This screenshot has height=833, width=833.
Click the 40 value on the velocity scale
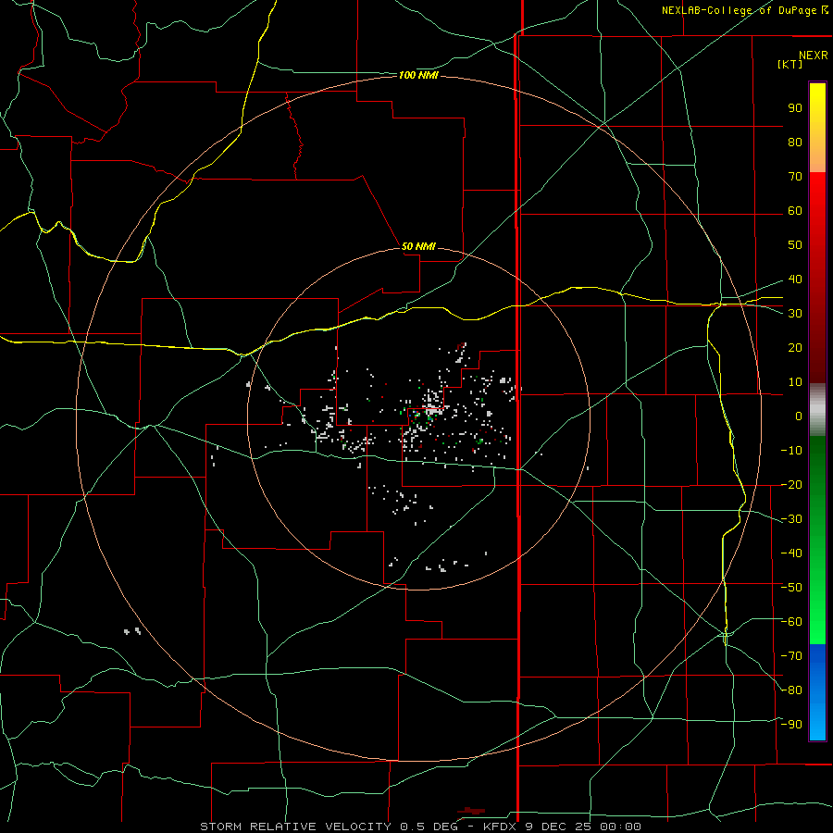795,280
